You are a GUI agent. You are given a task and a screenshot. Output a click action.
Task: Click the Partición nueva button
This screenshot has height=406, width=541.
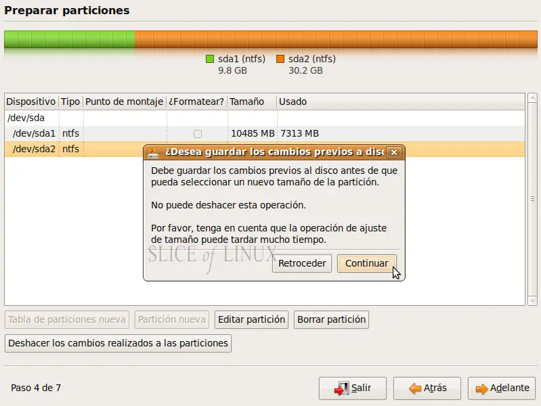click(172, 320)
